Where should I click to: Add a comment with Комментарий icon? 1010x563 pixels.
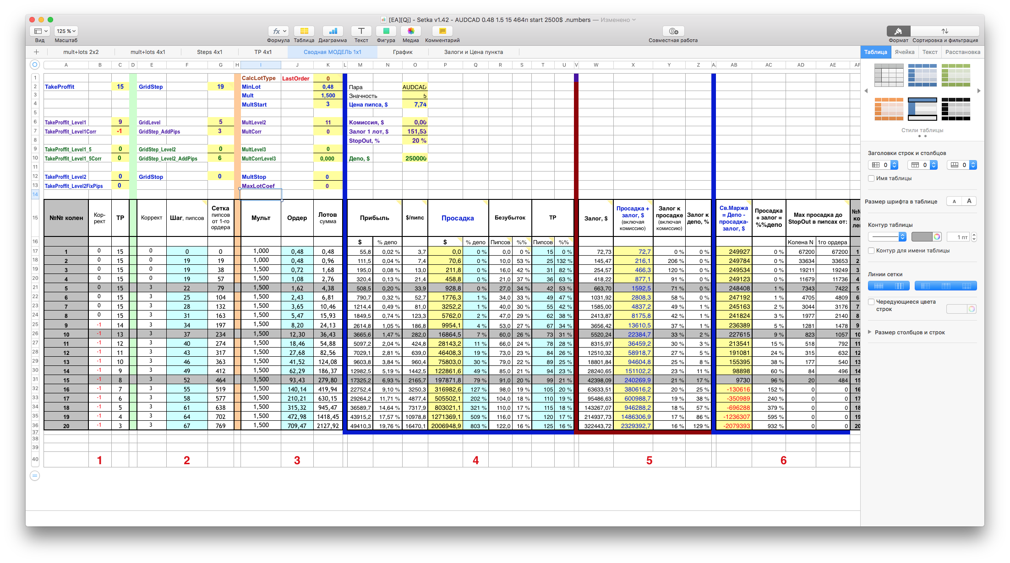(x=442, y=31)
